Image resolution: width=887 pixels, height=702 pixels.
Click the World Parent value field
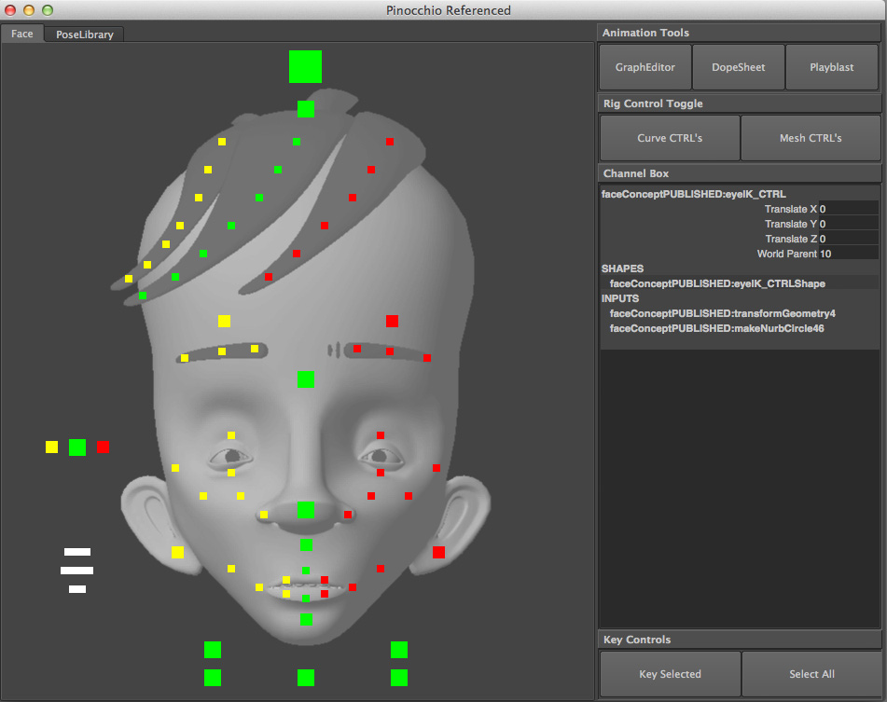tap(848, 254)
